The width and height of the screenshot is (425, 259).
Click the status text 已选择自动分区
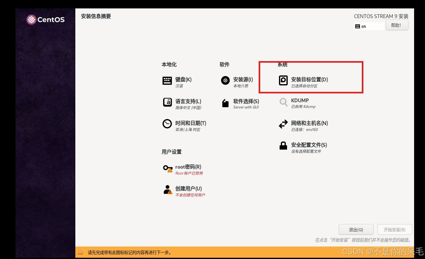click(x=304, y=86)
